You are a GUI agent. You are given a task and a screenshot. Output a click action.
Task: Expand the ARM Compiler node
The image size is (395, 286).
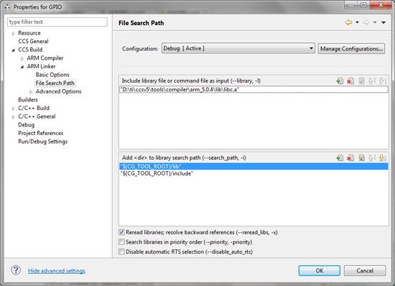[x=22, y=58]
